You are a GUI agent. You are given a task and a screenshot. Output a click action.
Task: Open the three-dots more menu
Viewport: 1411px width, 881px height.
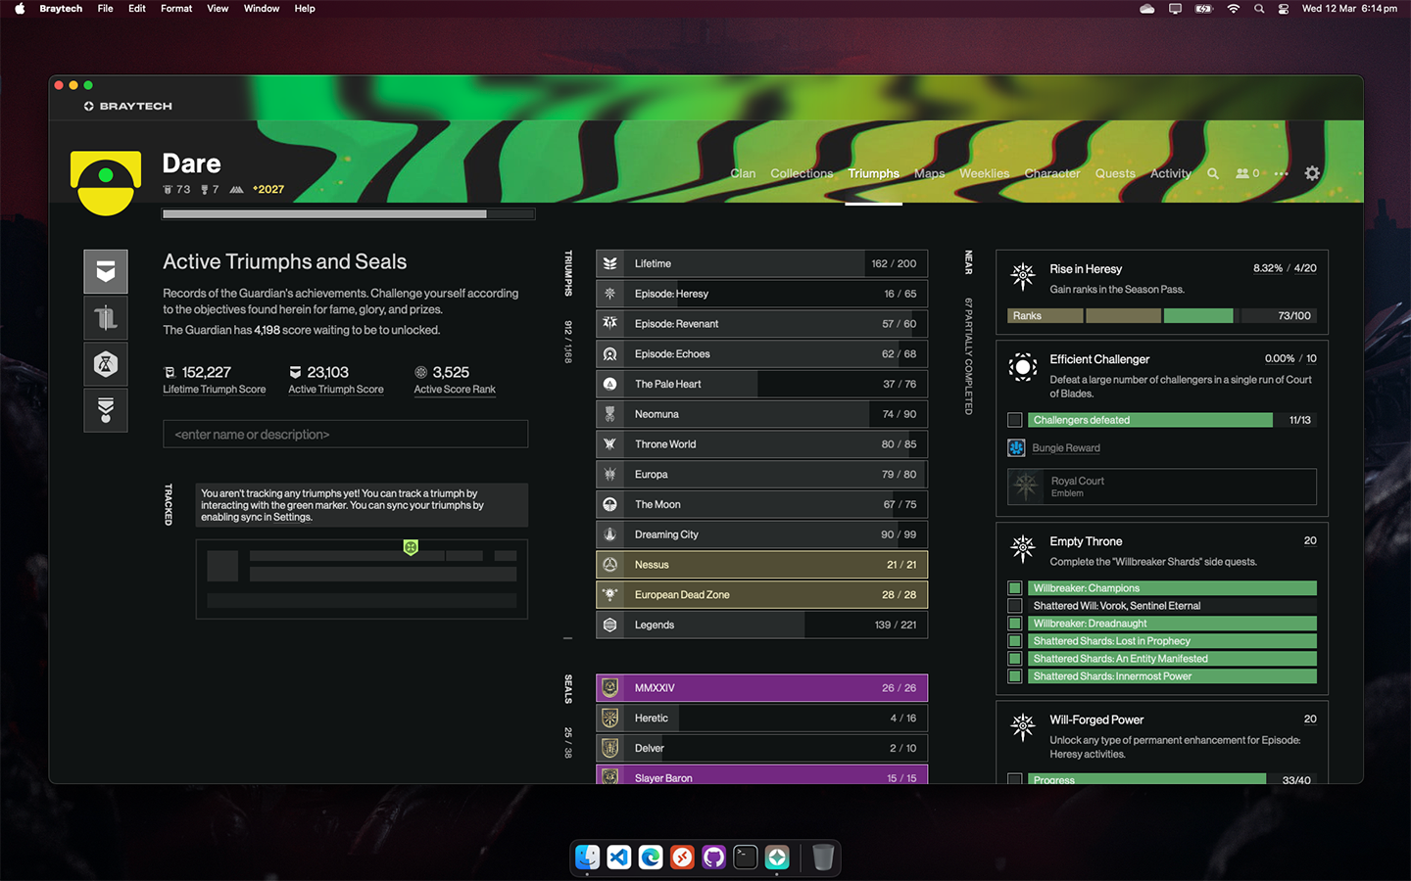[x=1281, y=173]
